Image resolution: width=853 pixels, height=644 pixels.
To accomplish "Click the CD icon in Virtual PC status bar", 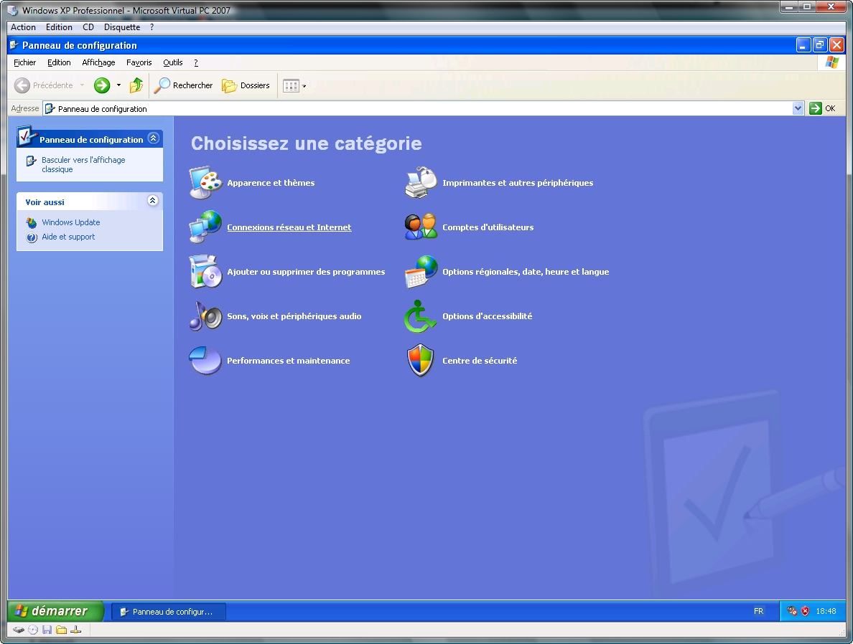I will click(x=33, y=630).
